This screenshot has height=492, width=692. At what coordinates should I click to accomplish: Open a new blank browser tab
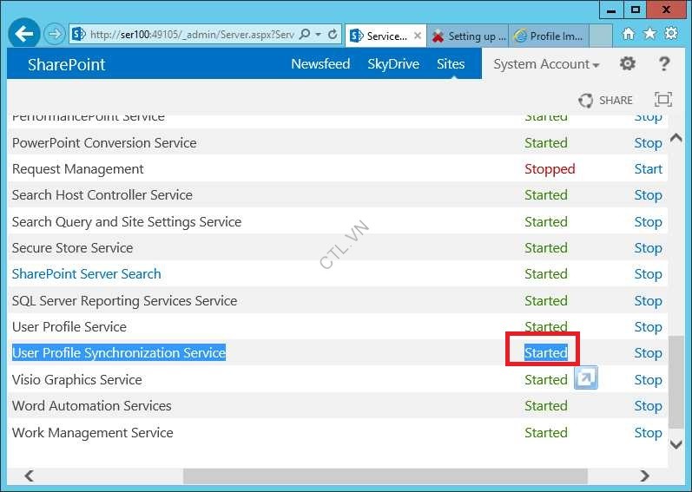[600, 36]
